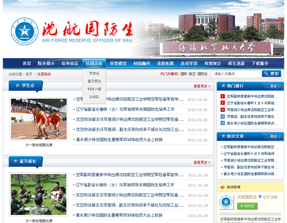Click the Weibo verified V badge
The height and width of the screenshot is (223, 287).
pyautogui.click(x=260, y=197)
